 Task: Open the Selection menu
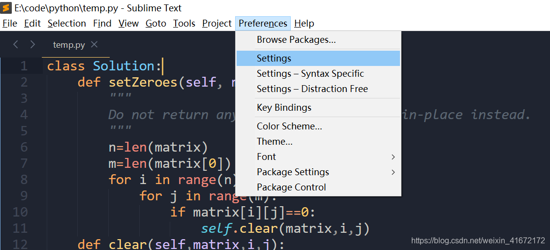[x=66, y=24]
